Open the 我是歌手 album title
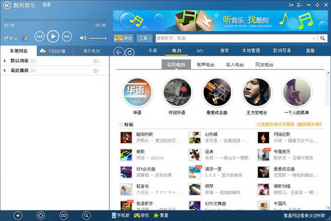This screenshot has width=331, height=221. (144, 203)
